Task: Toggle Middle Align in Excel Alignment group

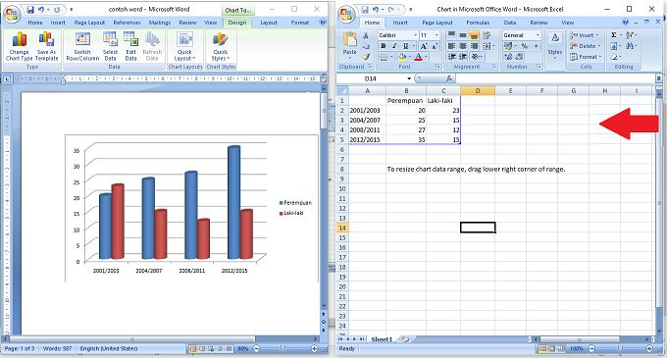Action: [x=463, y=35]
